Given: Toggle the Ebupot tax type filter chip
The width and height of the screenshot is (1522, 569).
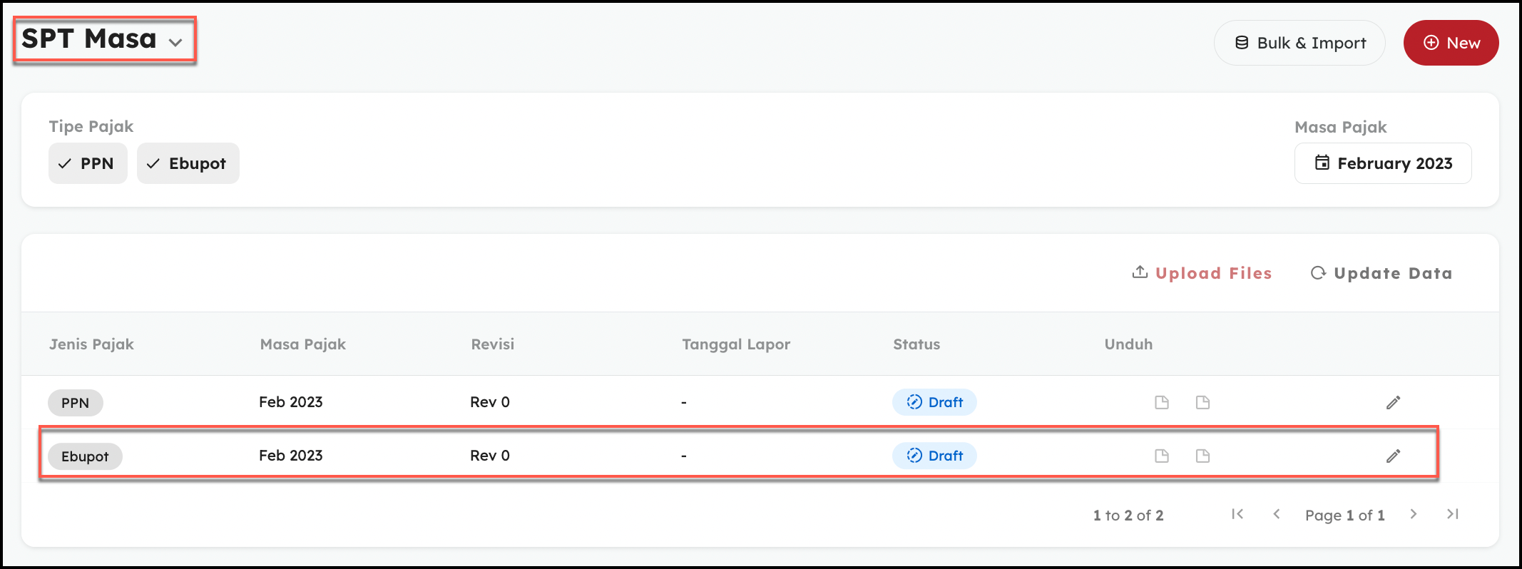Looking at the screenshot, I should [188, 163].
